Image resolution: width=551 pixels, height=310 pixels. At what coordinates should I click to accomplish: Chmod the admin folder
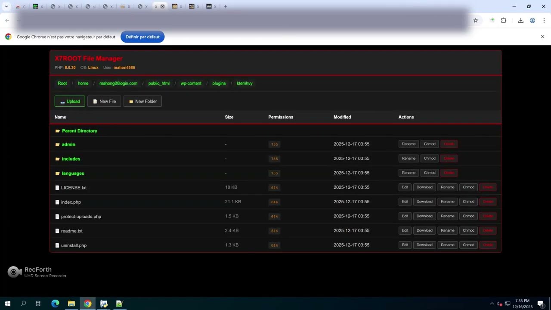430,144
